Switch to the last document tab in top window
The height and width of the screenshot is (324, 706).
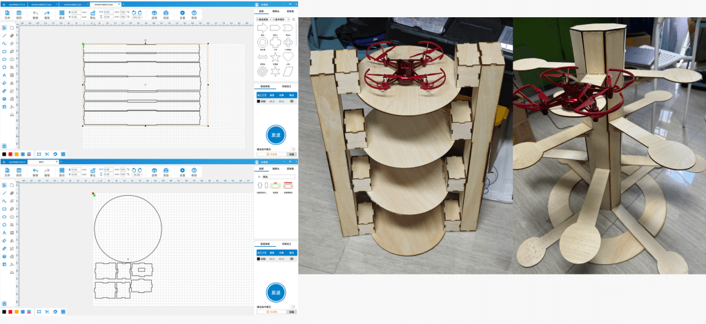click(104, 3)
